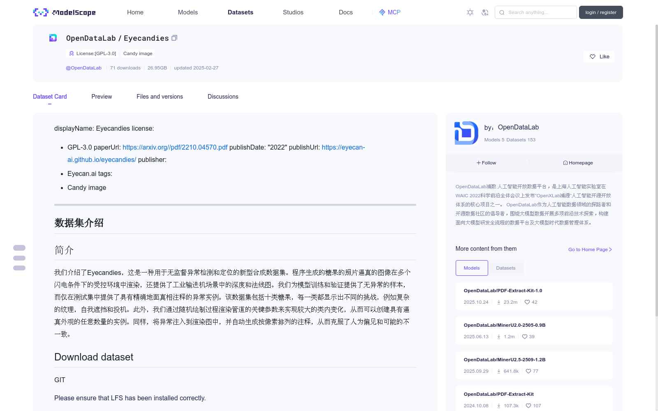Open the Discussions tab
Screen dimensions: 658x411
(x=223, y=97)
